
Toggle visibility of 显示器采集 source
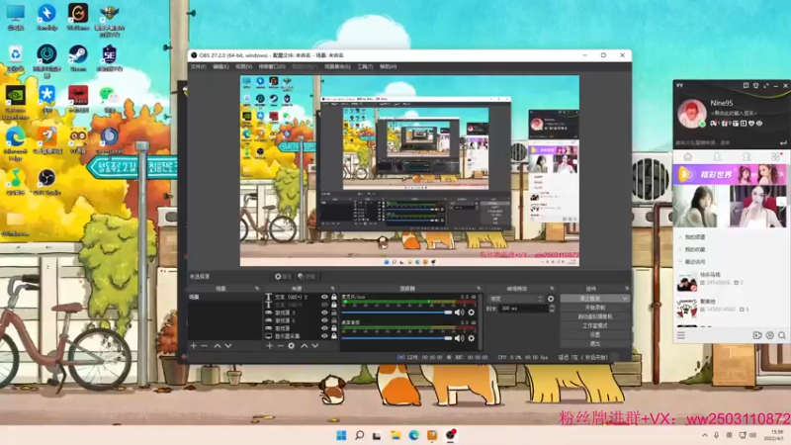click(324, 335)
